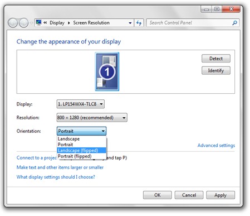Click Connect to a projector link

(x=37, y=158)
